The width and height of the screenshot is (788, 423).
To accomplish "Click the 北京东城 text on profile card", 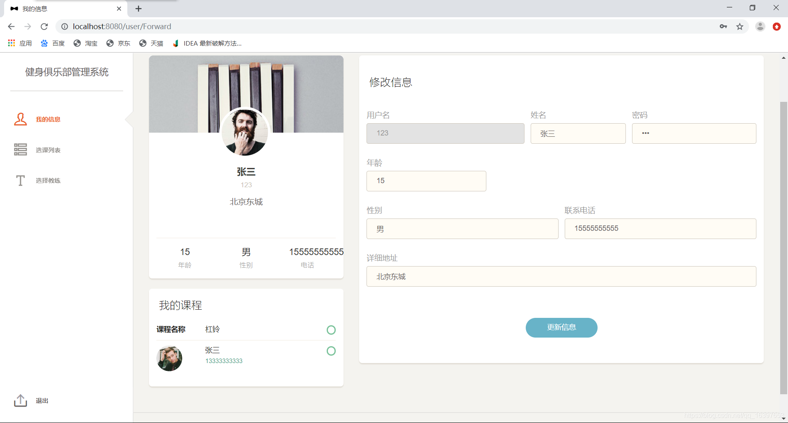I will click(246, 202).
